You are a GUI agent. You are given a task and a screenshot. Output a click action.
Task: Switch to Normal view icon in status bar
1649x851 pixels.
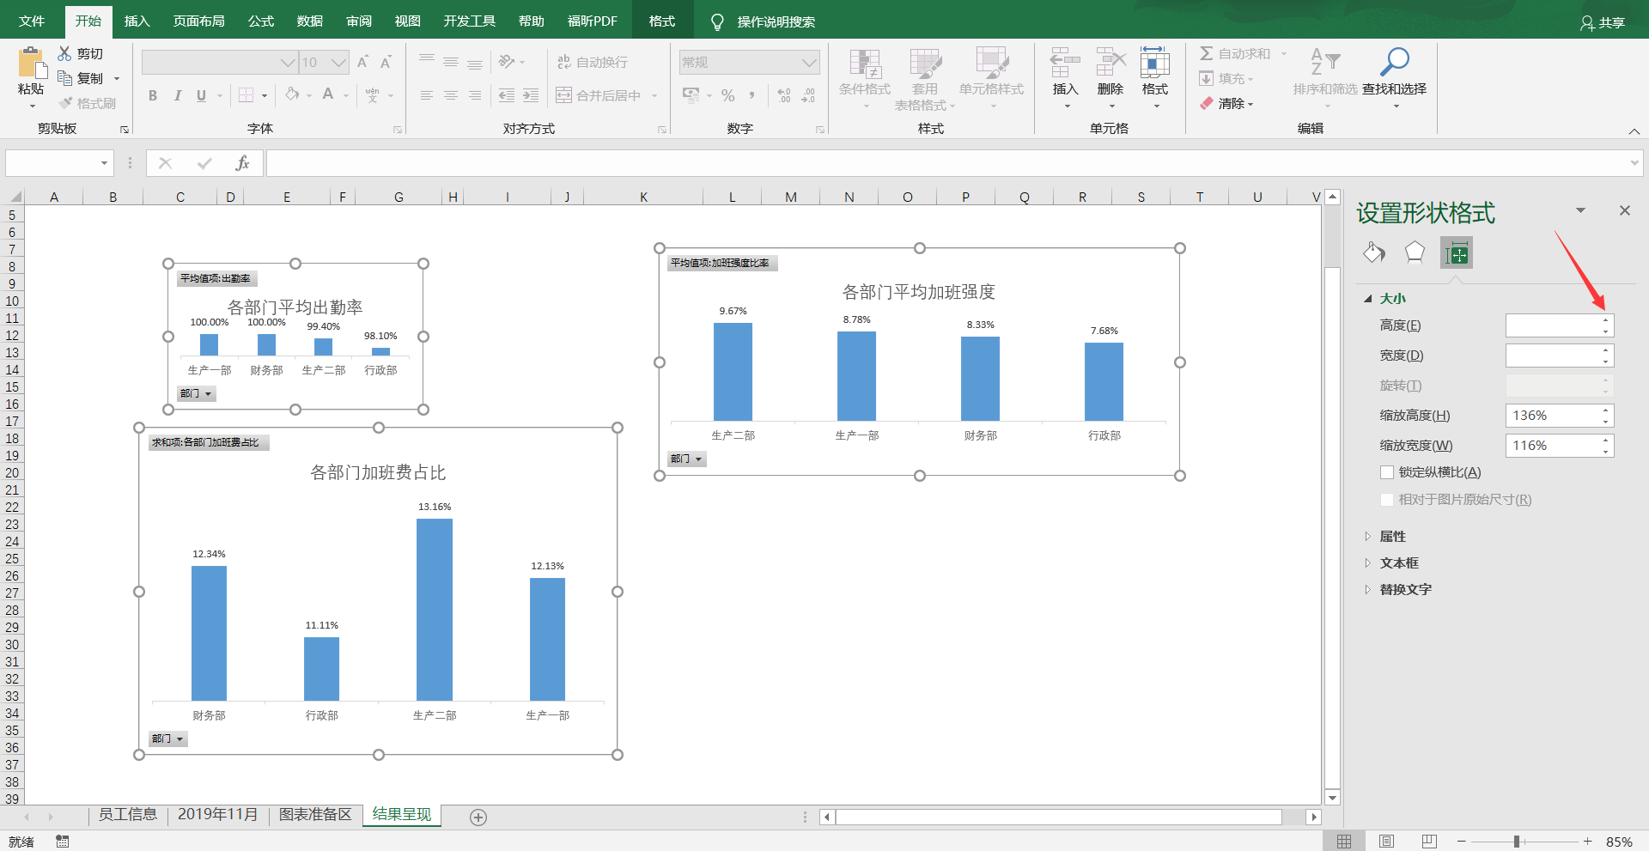[1344, 842]
